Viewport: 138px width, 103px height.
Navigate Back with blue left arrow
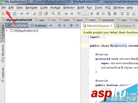66,14
